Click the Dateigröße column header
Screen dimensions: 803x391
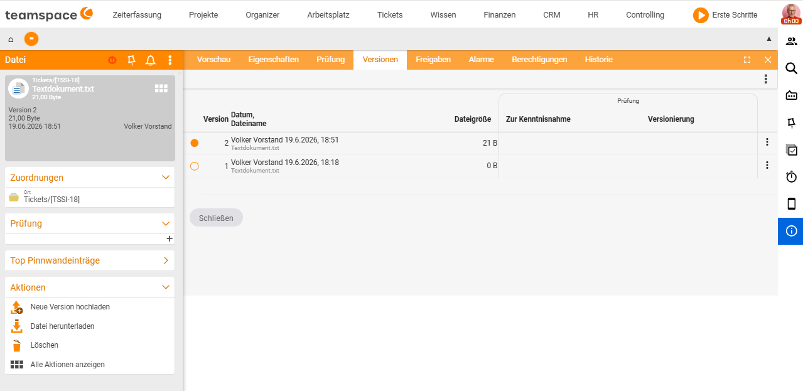click(473, 119)
